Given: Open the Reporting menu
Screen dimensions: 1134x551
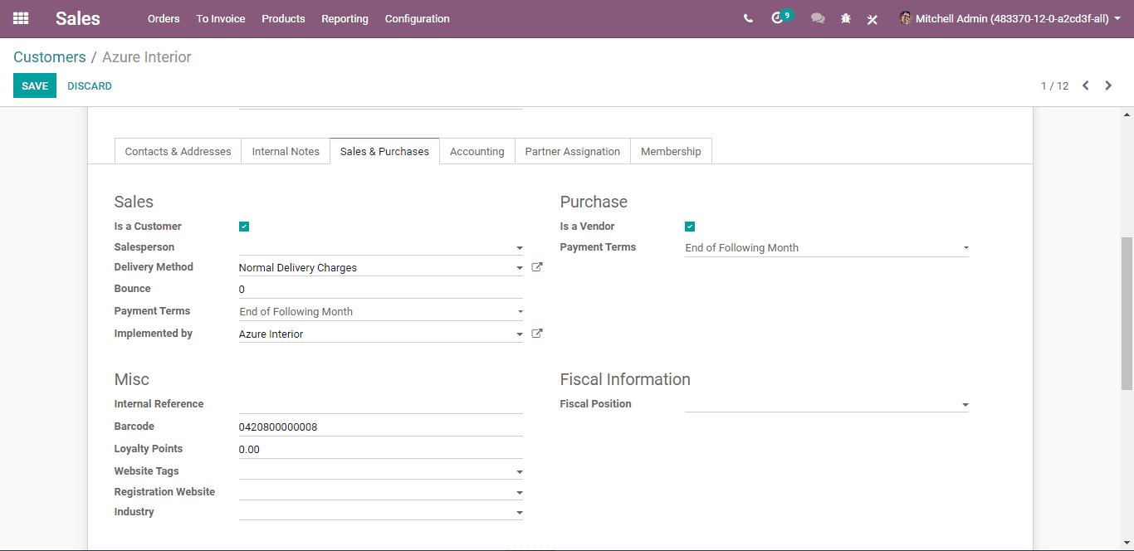Looking at the screenshot, I should [x=345, y=18].
